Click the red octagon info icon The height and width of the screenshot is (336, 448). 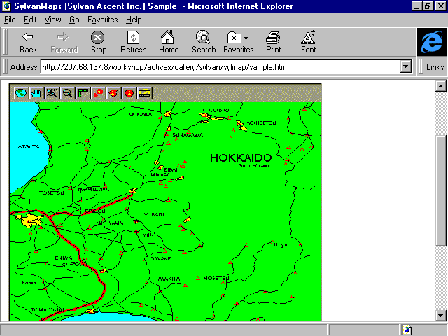(x=129, y=92)
